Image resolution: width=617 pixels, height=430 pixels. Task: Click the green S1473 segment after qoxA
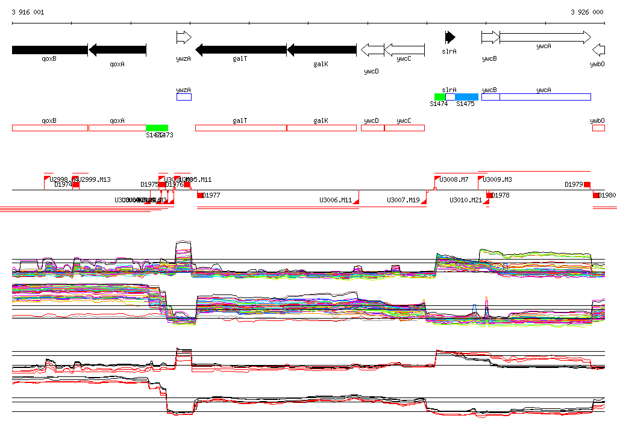click(157, 128)
